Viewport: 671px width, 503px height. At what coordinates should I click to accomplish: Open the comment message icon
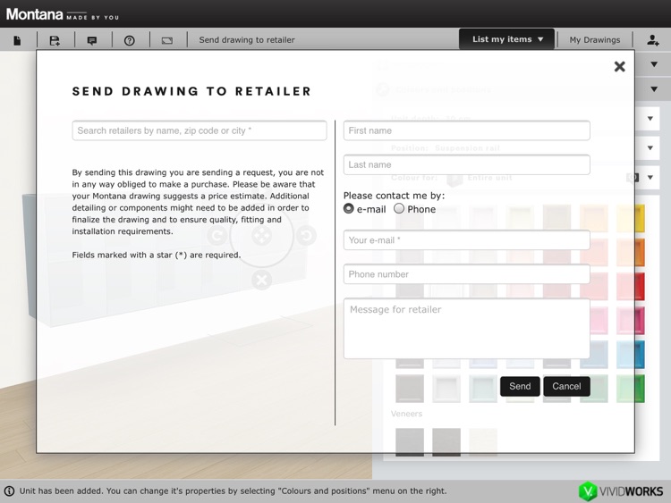[x=92, y=40]
